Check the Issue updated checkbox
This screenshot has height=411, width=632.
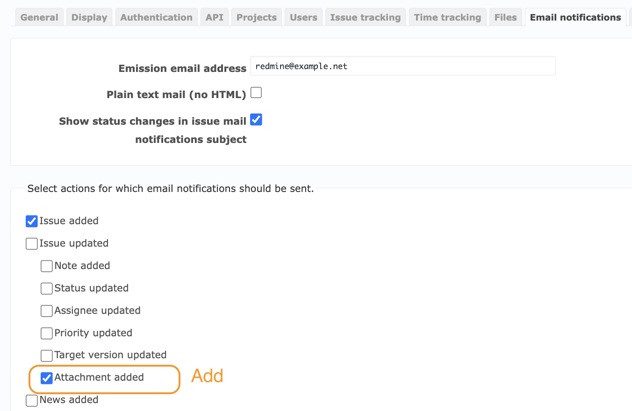pyautogui.click(x=32, y=243)
